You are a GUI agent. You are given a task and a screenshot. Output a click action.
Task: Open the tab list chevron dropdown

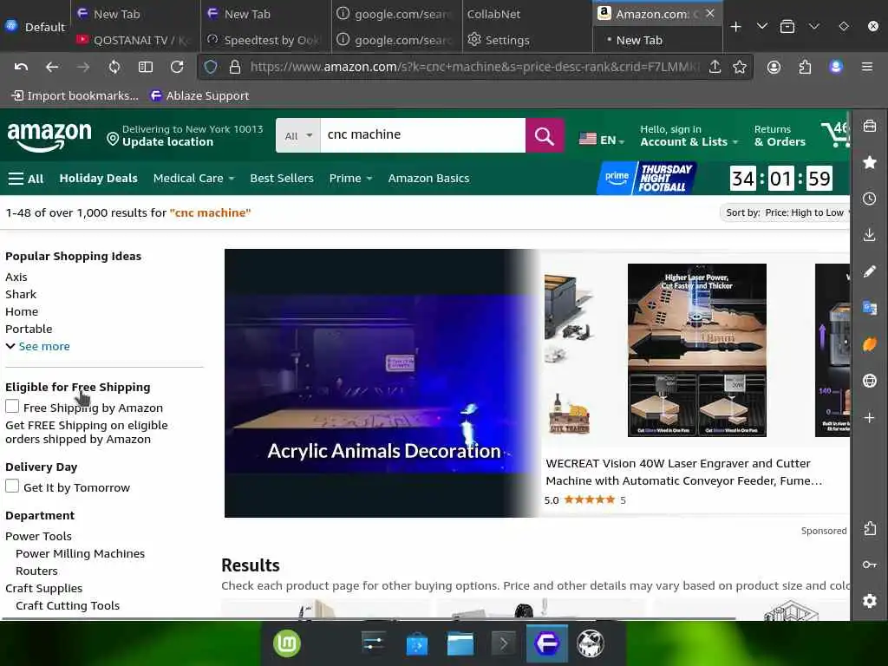(x=762, y=27)
